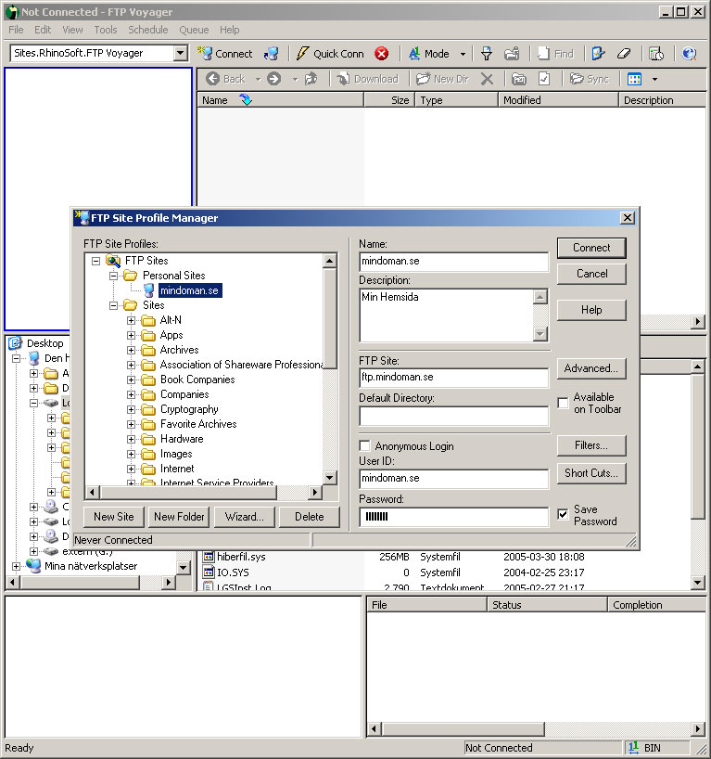Open the Edit menu
711x759 pixels.
(x=43, y=30)
